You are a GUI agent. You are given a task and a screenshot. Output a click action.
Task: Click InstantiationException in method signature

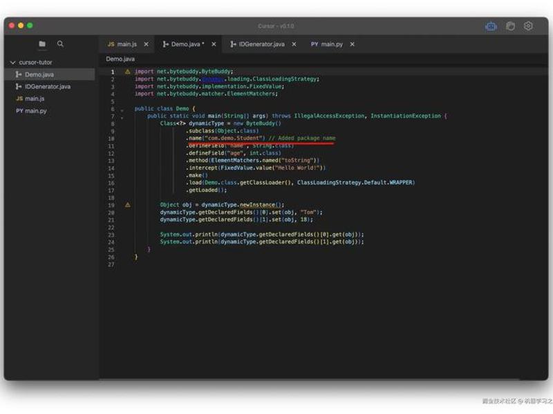point(406,116)
